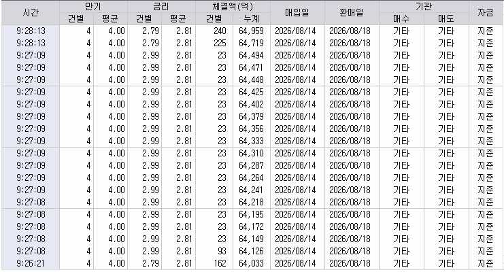Click time 9:27:09 in the 64,494 row
504x272 pixels.
click(x=31, y=56)
